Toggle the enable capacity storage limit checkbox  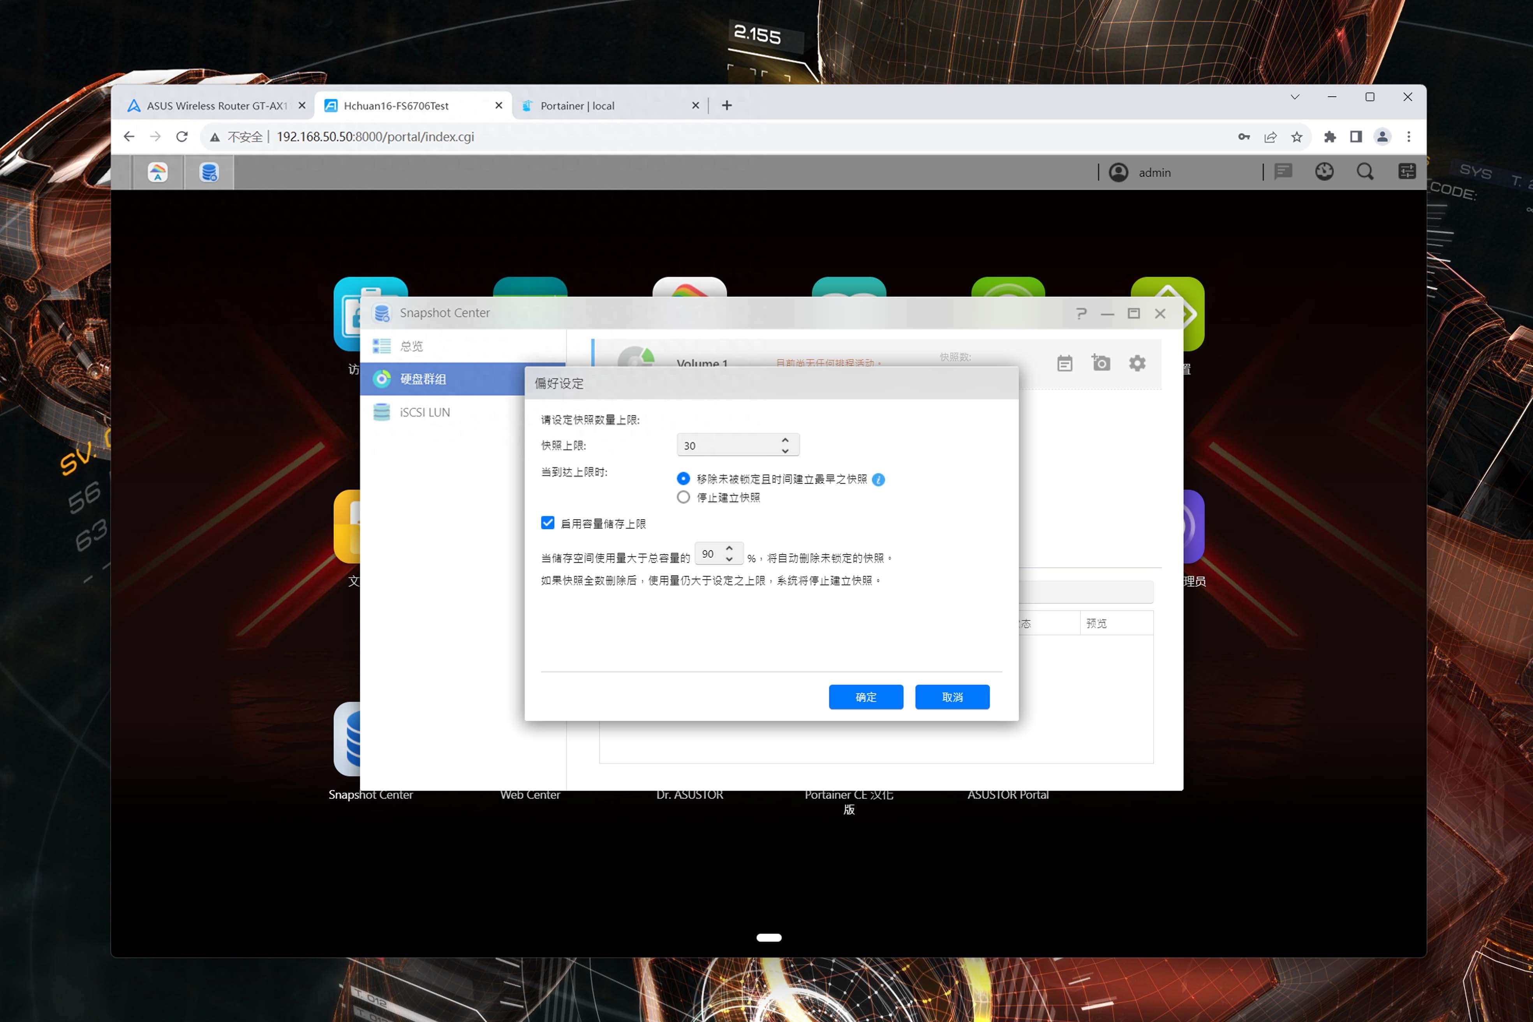548,523
